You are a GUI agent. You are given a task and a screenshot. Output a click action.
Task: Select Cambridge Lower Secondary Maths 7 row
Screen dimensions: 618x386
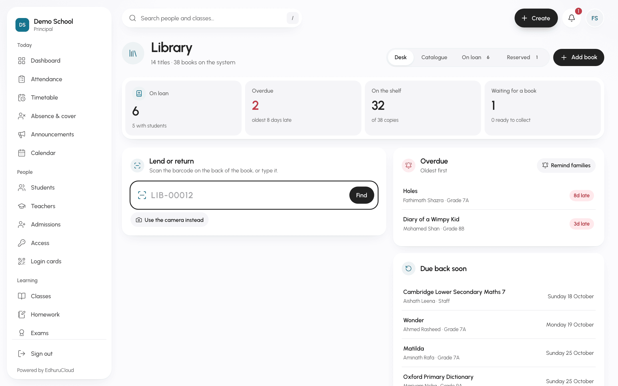coord(499,296)
